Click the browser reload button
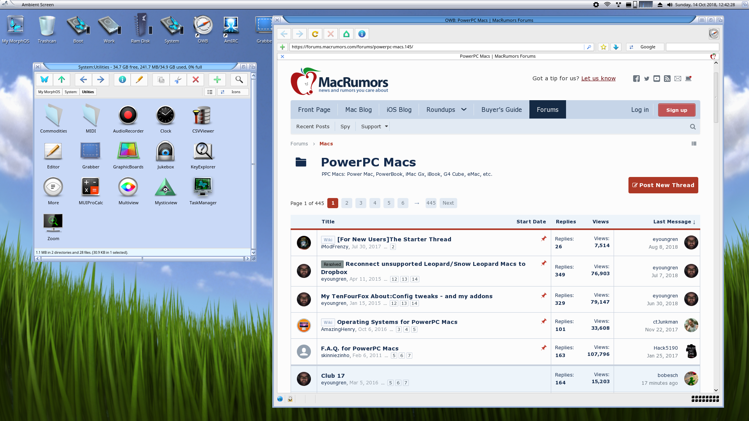 click(315, 34)
